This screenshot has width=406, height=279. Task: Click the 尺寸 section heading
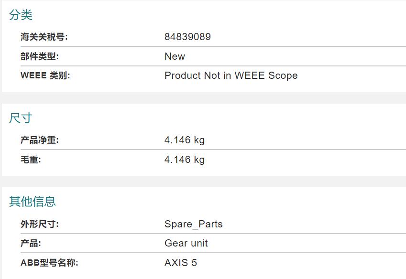click(x=21, y=118)
